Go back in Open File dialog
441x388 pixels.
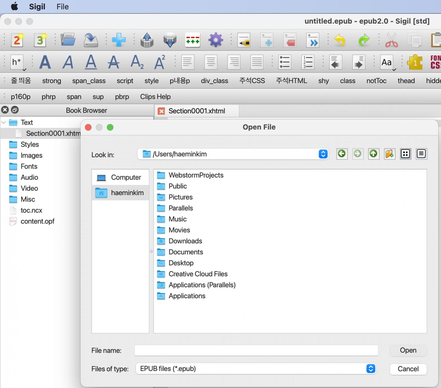tap(342, 154)
